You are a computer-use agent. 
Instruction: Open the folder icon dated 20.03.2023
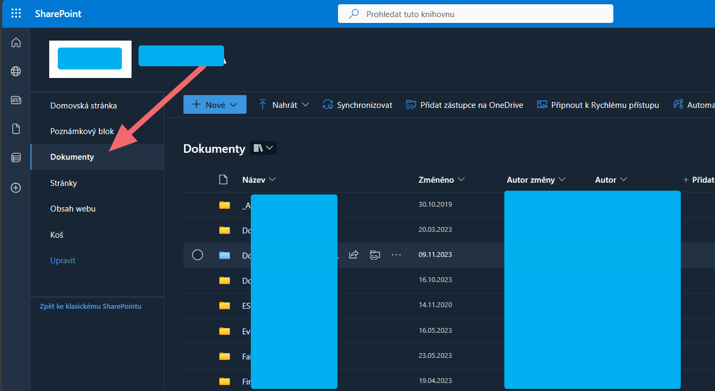click(225, 230)
